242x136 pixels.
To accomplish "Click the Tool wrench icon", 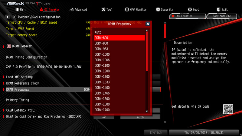I will 103,10.
